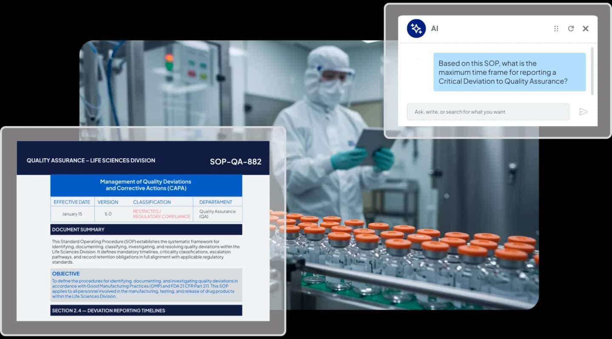The height and width of the screenshot is (339, 612).
Task: Click 'SECTION 2.4 — DEVIATION REPORTING TIMELINES' header
Action: (x=146, y=310)
